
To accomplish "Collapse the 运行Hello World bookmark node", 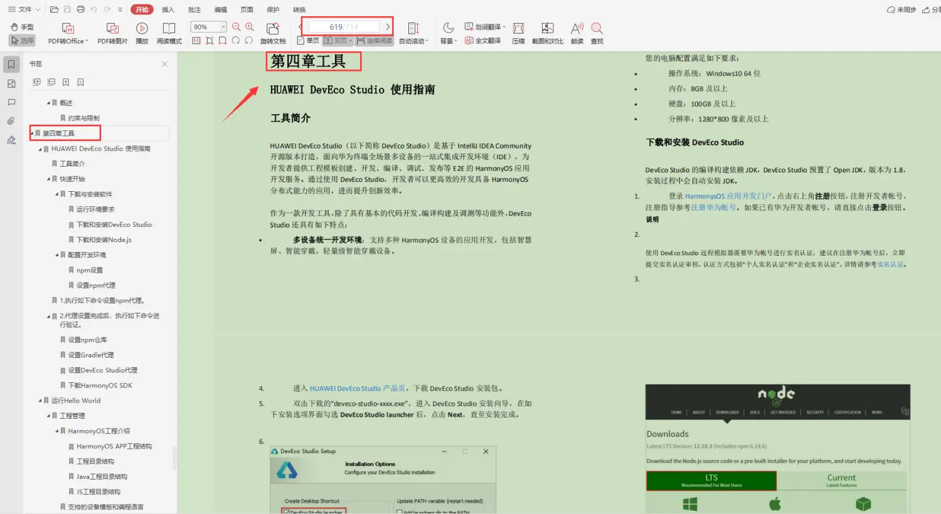I will pyautogui.click(x=40, y=401).
